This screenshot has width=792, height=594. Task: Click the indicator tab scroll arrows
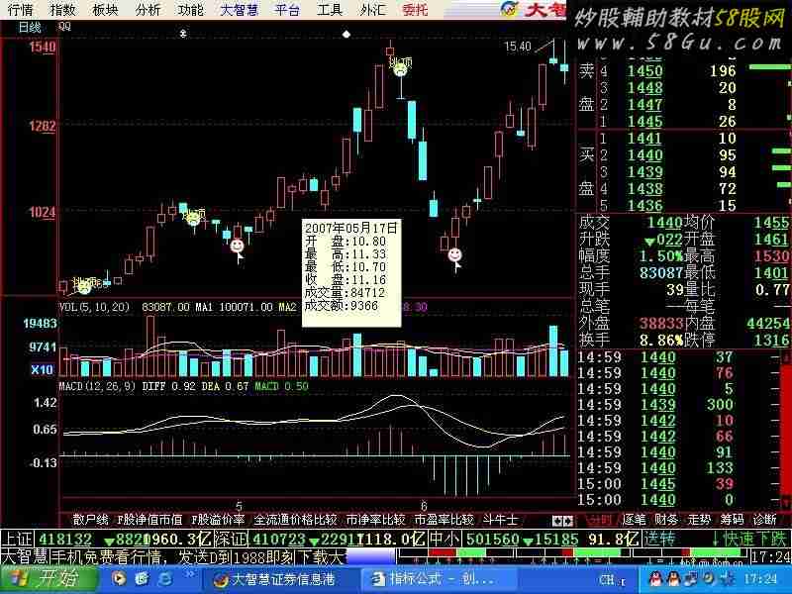pyautogui.click(x=562, y=521)
